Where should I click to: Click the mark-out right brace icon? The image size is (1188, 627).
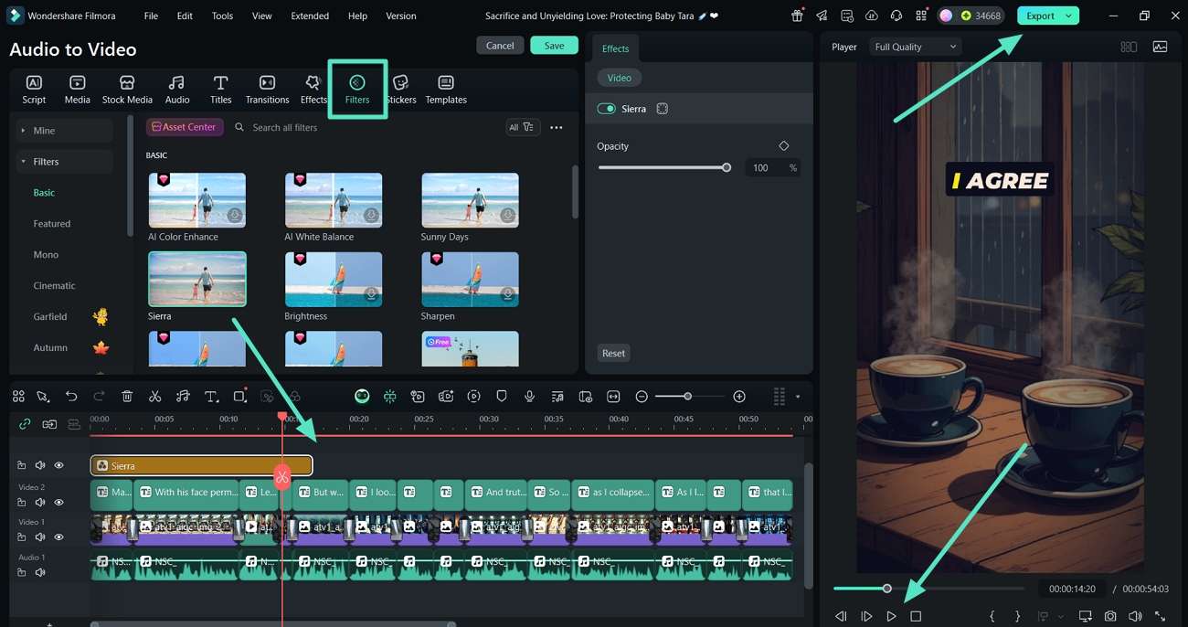point(1017,617)
